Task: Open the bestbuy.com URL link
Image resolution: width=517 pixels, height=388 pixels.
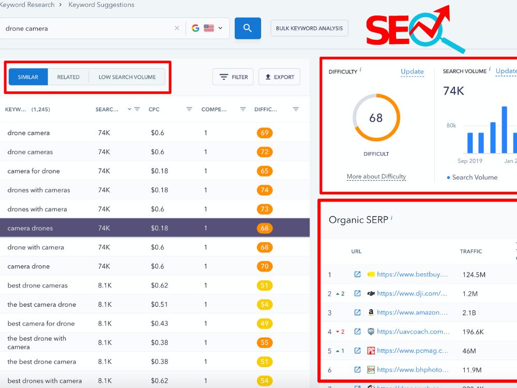Action: (413, 274)
